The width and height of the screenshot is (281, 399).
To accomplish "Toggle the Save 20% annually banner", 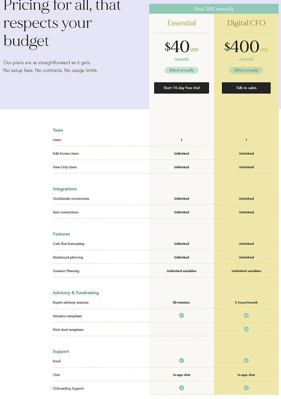I will tap(214, 9).
